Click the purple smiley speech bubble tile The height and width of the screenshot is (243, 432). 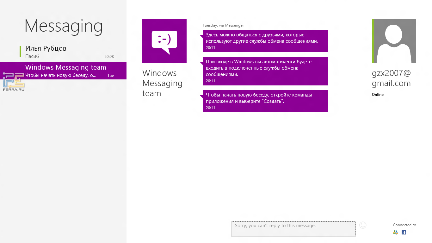[164, 41]
